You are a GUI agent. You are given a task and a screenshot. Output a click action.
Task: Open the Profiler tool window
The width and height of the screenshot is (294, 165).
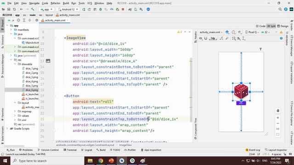(x=130, y=150)
